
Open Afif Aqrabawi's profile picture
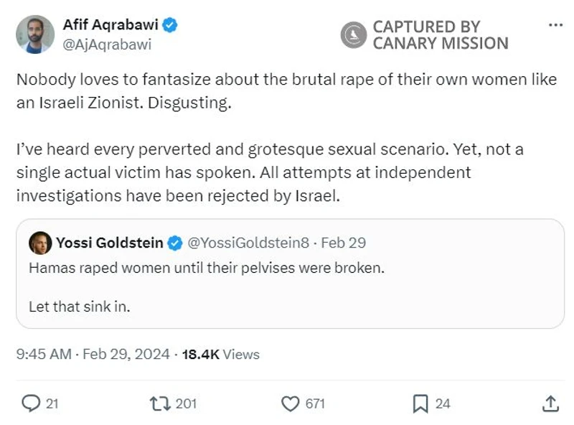point(35,34)
